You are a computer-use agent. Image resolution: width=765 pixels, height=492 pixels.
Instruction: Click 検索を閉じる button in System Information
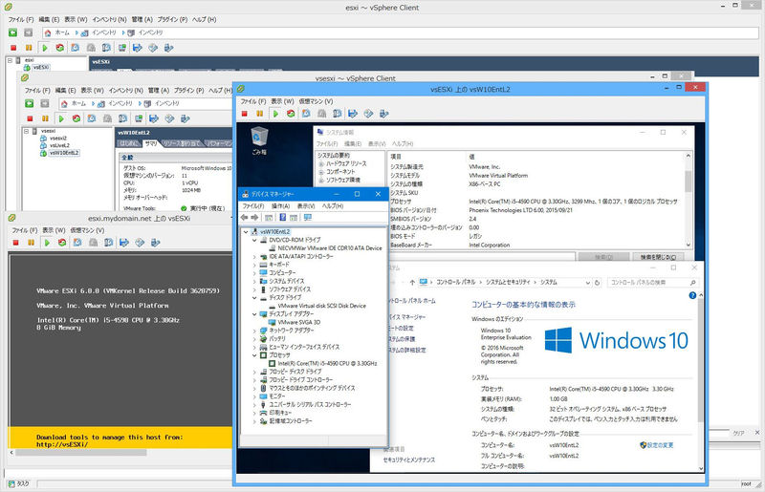coord(658,257)
